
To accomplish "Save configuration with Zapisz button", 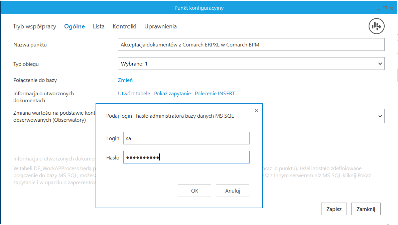I will 334,209.
